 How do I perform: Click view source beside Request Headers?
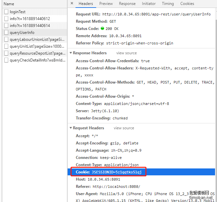(124, 128)
